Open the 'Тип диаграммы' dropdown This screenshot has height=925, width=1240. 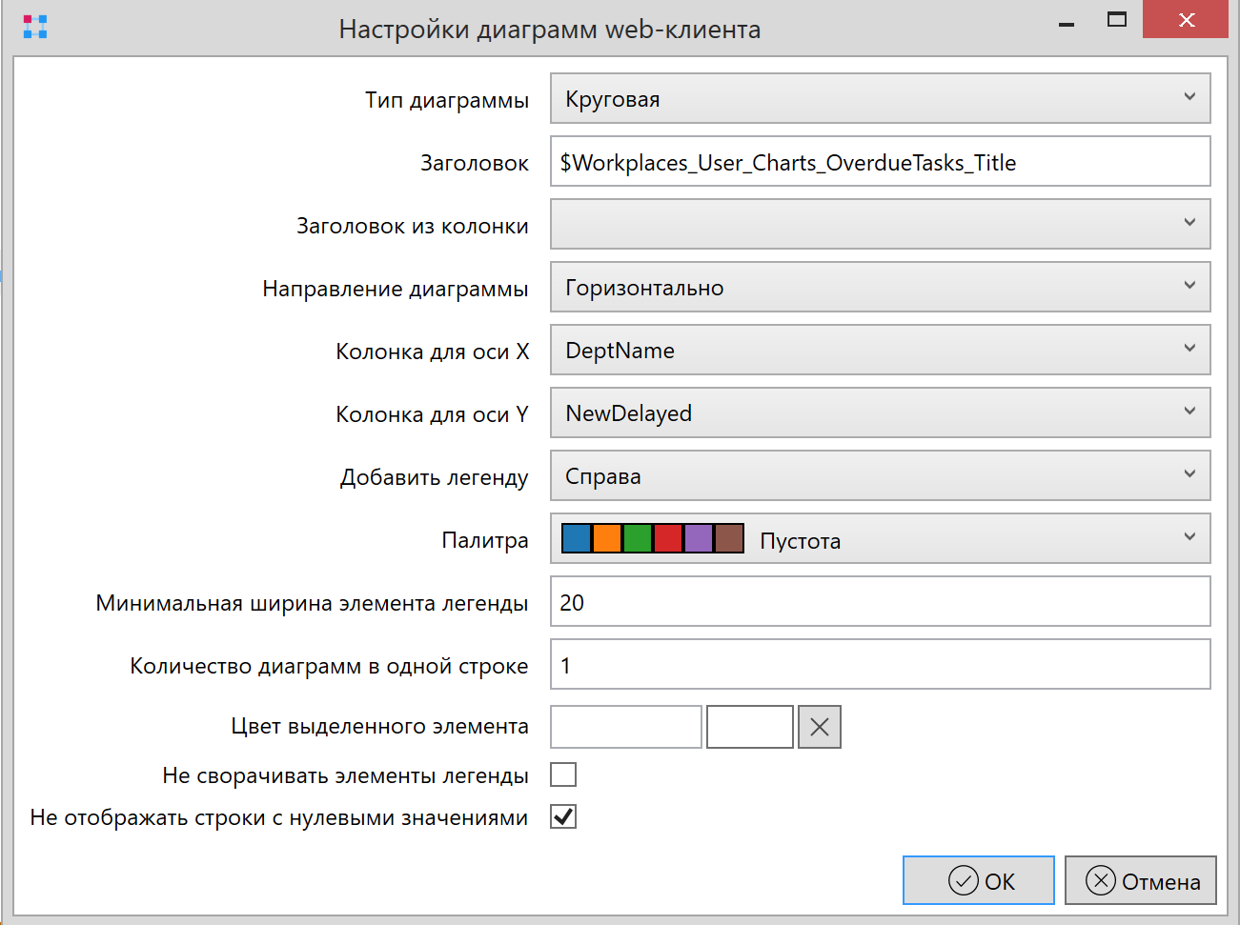tap(879, 99)
